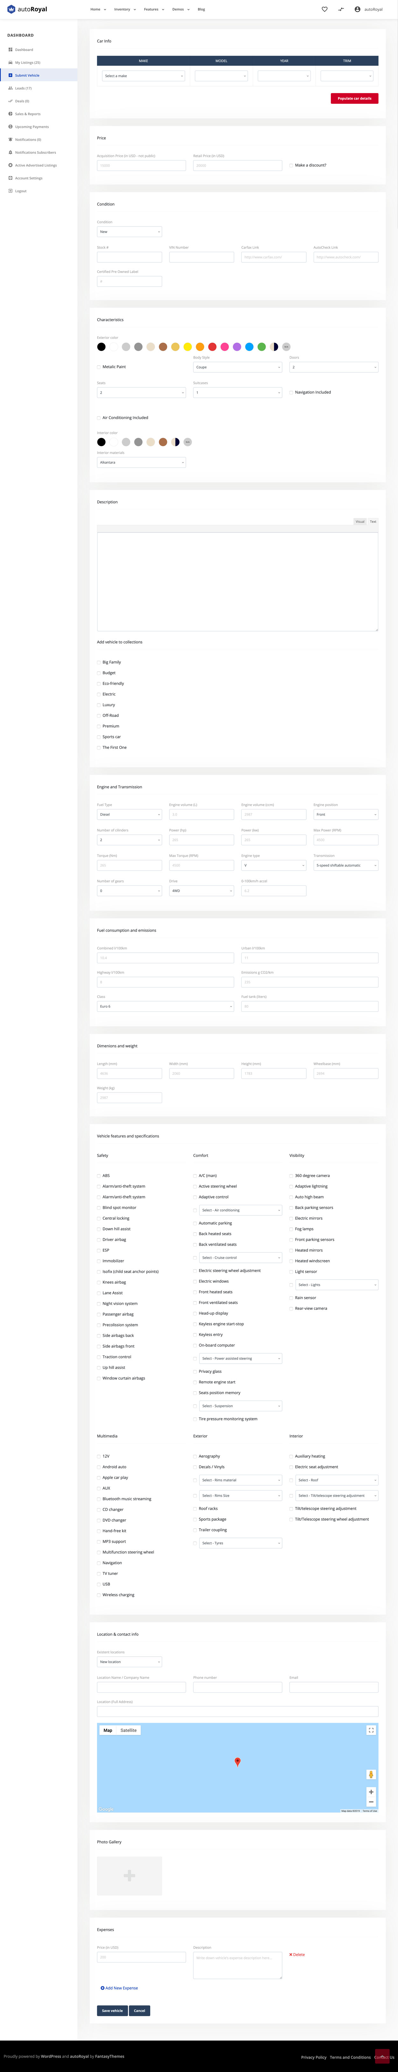Open more interior colors ellipsis button
The height and width of the screenshot is (2072, 398).
click(x=188, y=443)
